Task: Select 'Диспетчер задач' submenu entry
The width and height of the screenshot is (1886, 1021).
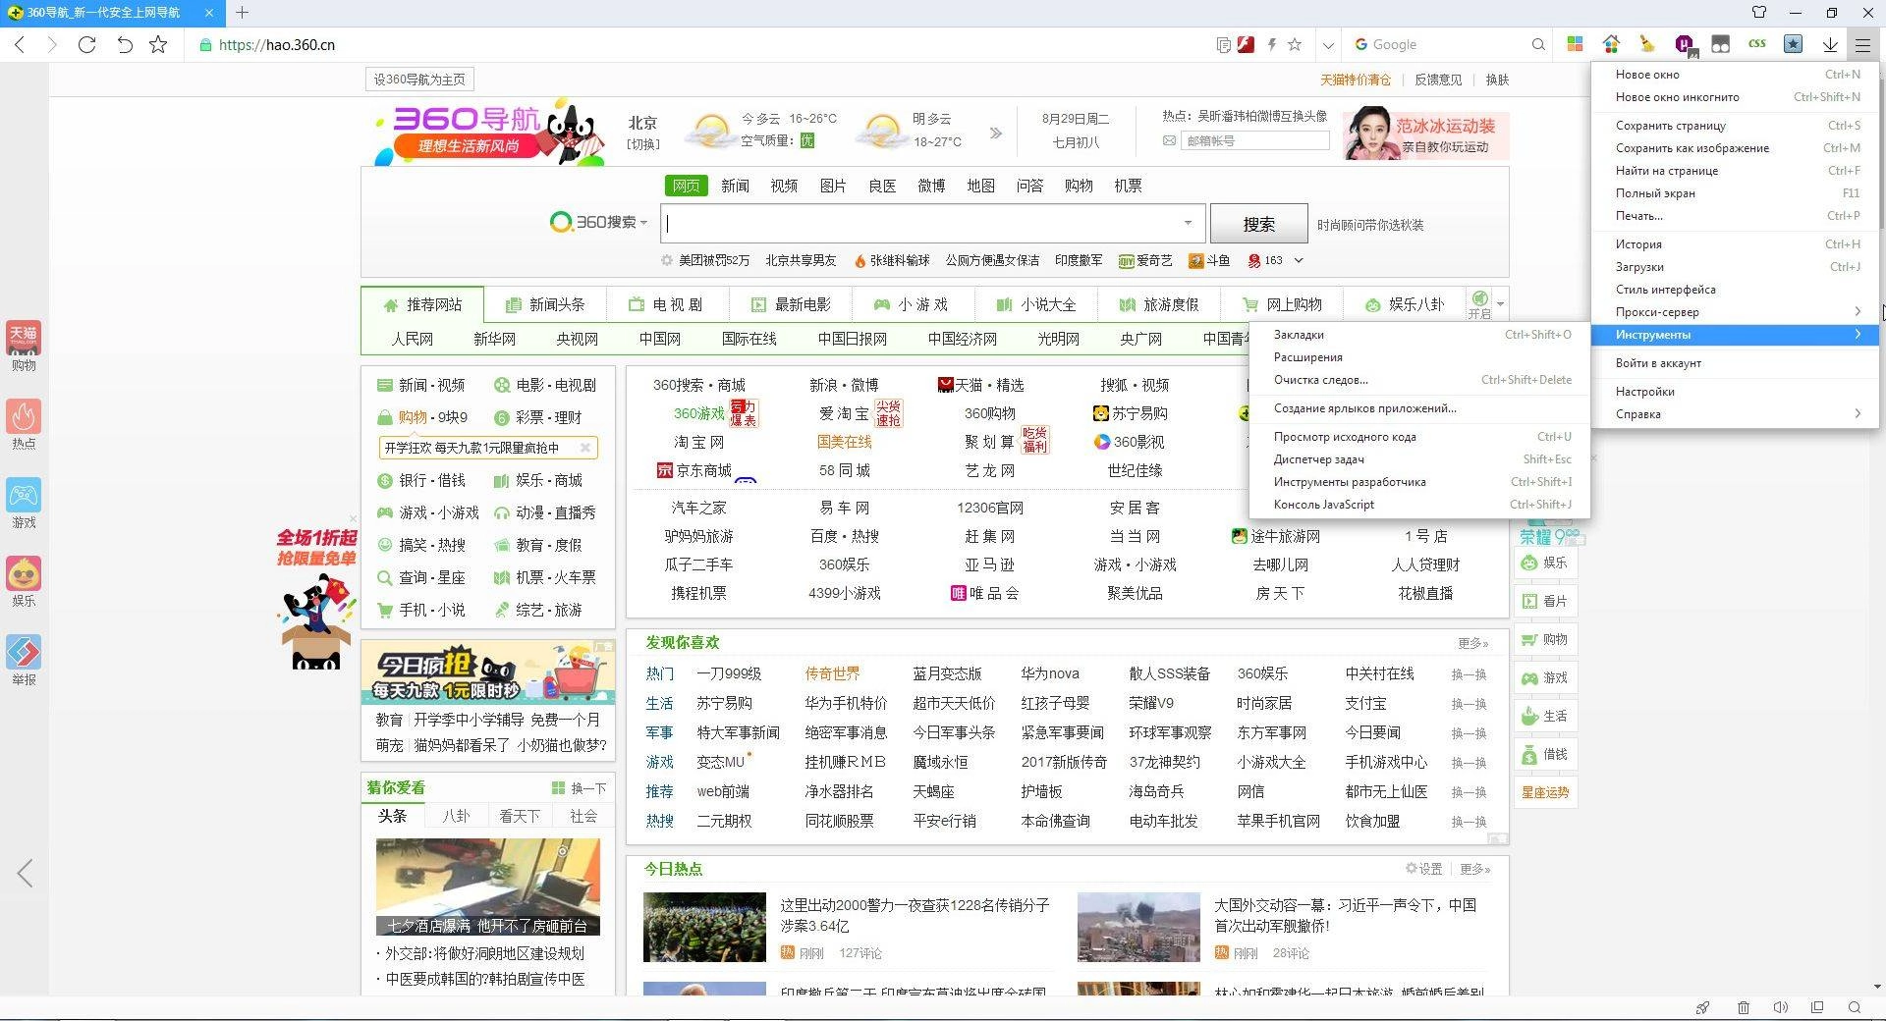Action: (x=1419, y=459)
